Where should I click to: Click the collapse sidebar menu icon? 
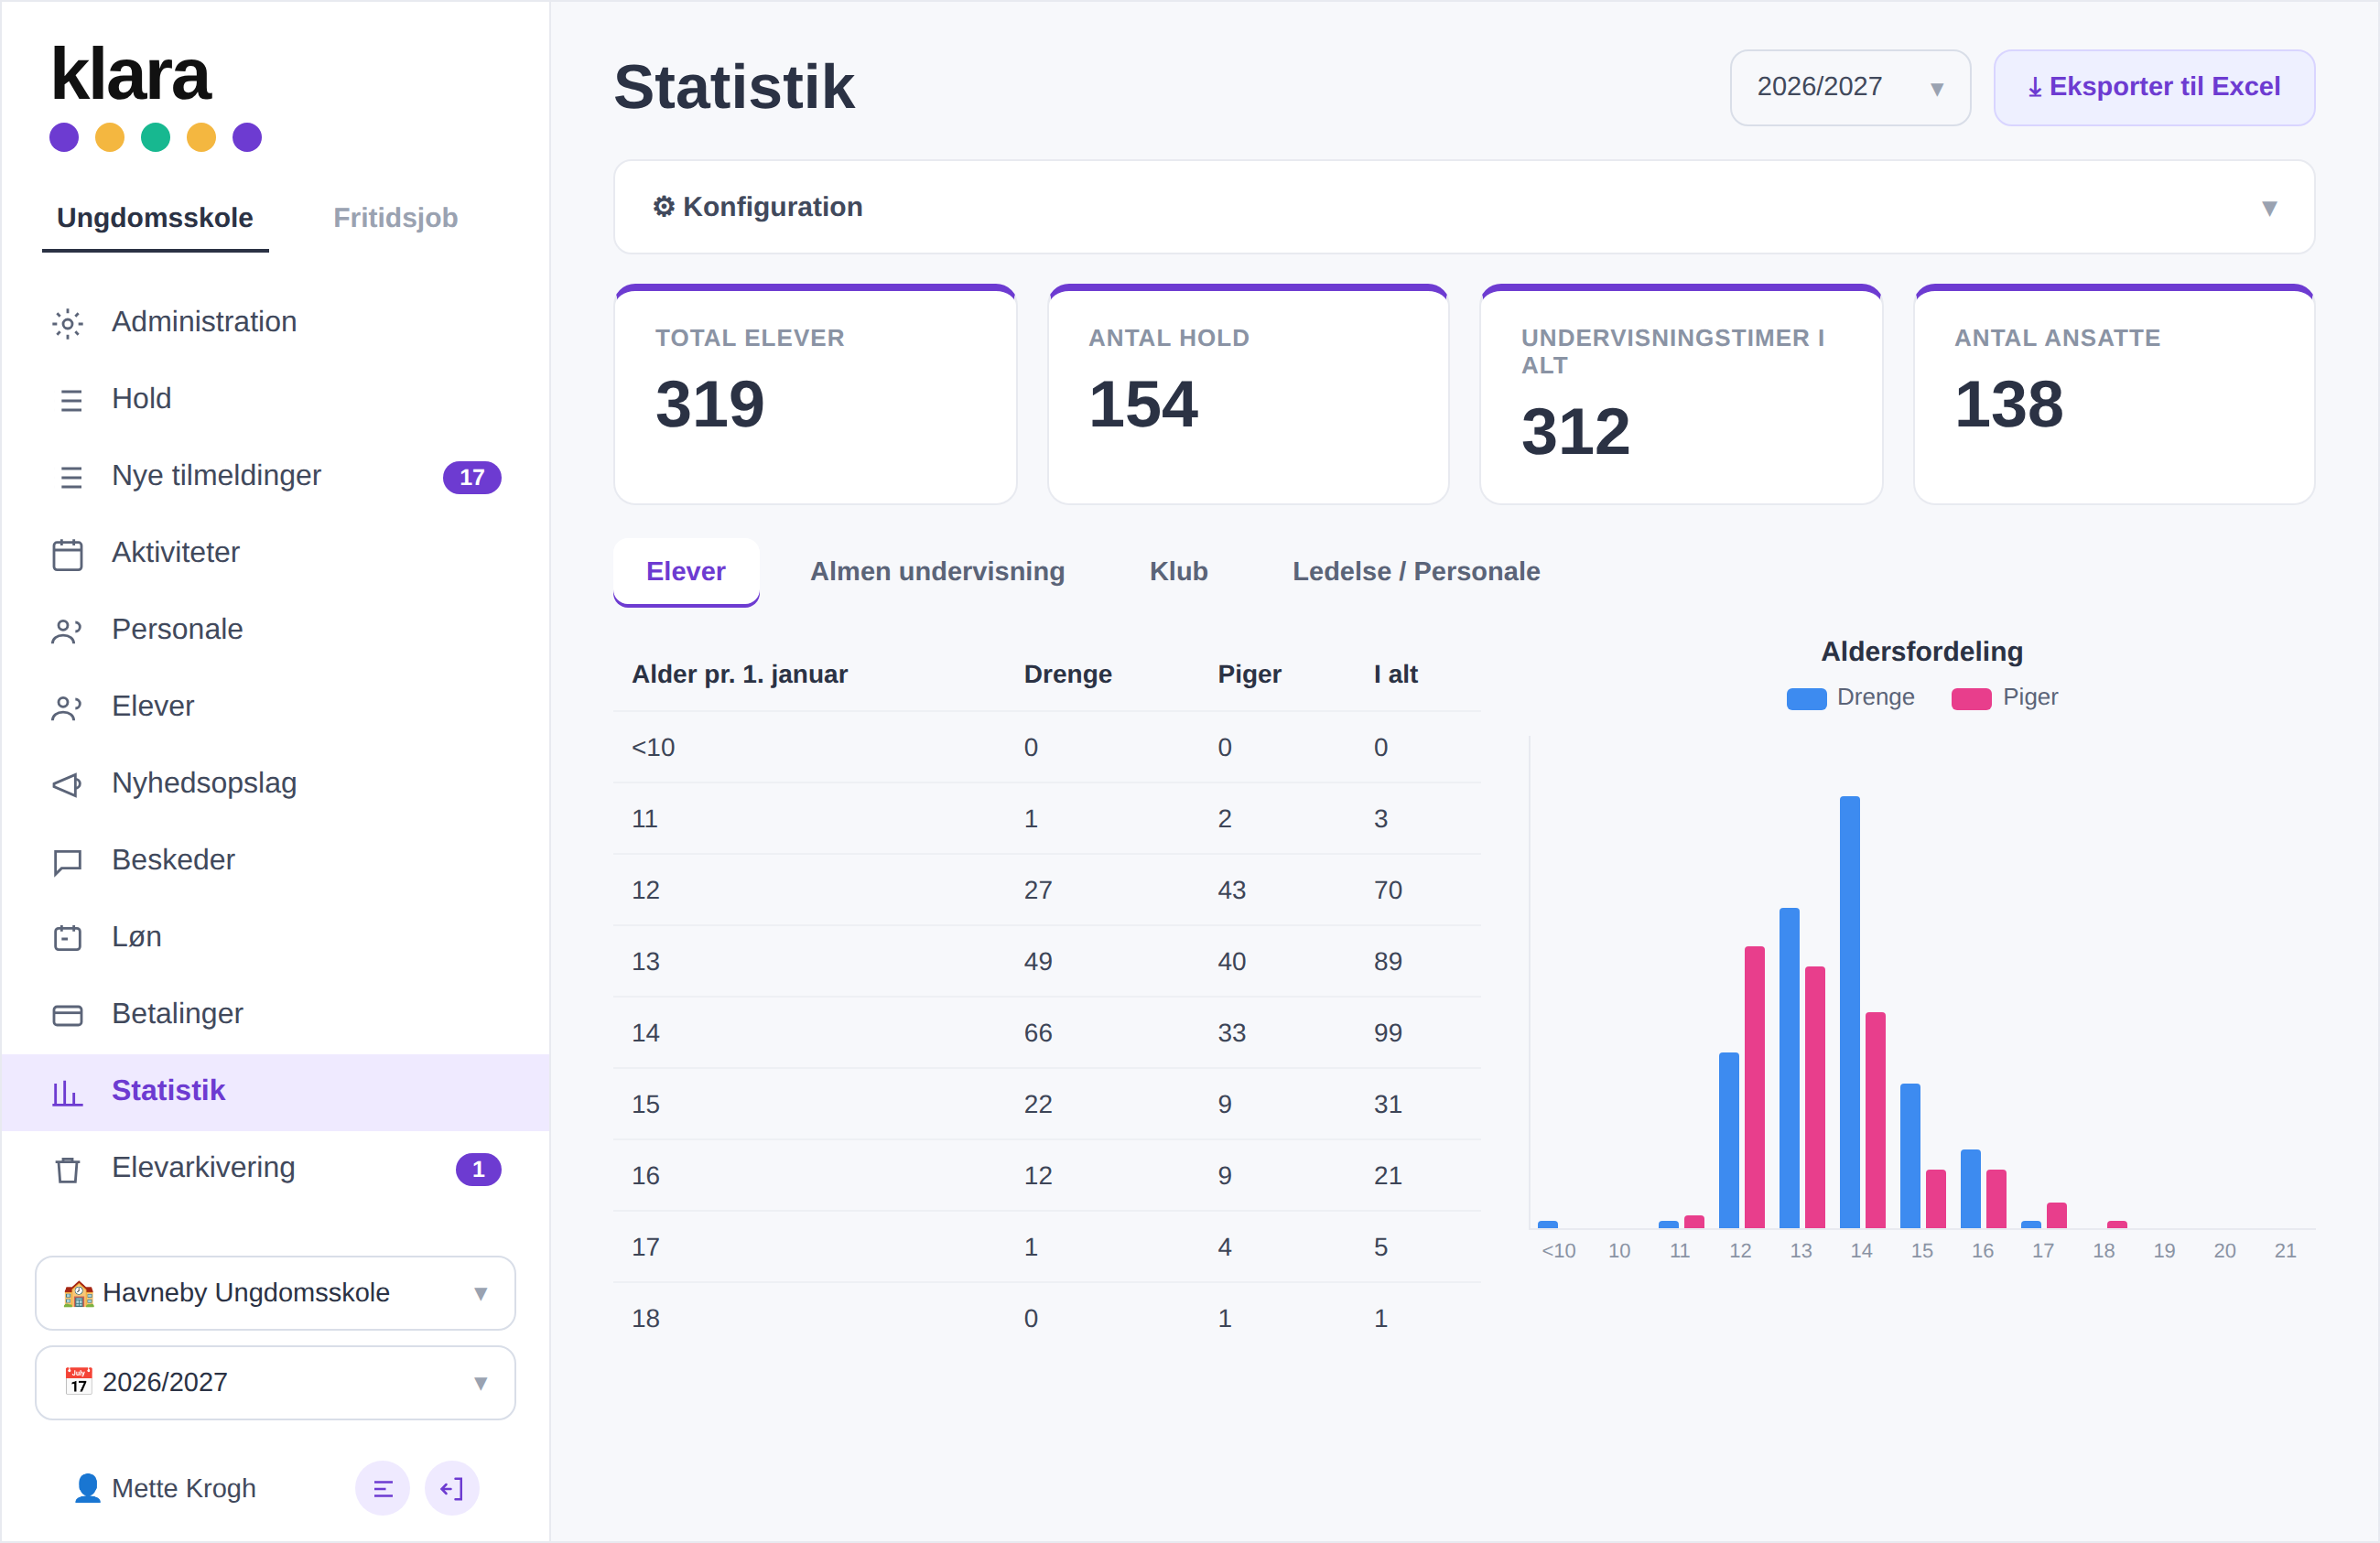(x=382, y=1488)
